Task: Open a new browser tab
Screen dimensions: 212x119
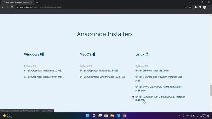Action: click(x=37, y=2)
